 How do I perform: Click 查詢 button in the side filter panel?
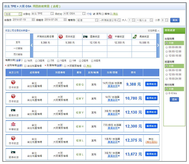point(174,99)
